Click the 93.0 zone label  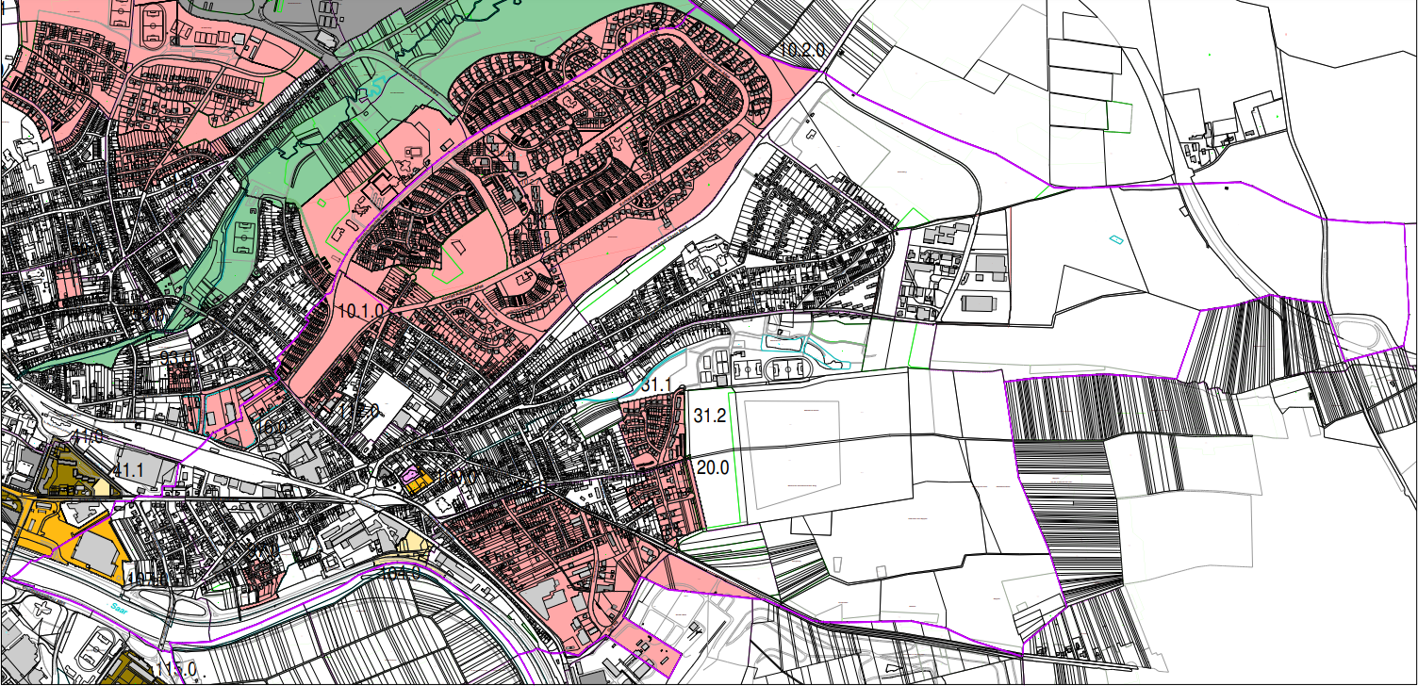[176, 358]
